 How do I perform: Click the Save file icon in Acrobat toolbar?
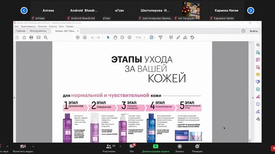[17, 37]
